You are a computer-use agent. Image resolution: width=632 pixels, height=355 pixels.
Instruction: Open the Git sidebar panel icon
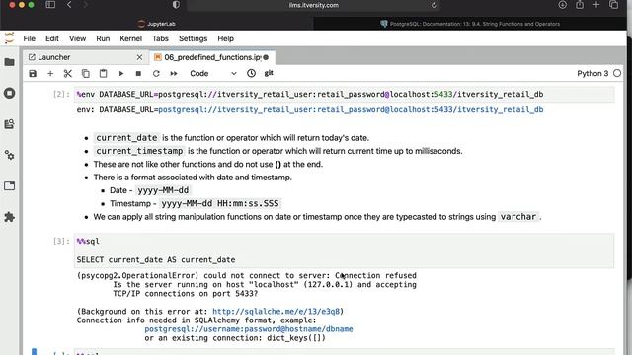(x=9, y=124)
